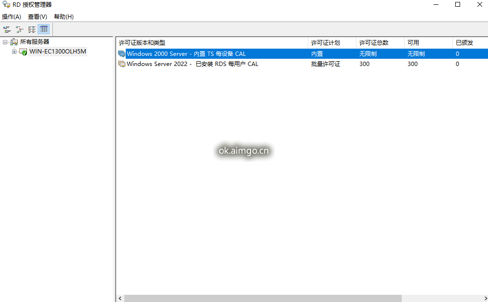Viewport: 488px width, 302px height.
Task: Click total licenses 300 for Server 2022
Action: pyautogui.click(x=365, y=64)
